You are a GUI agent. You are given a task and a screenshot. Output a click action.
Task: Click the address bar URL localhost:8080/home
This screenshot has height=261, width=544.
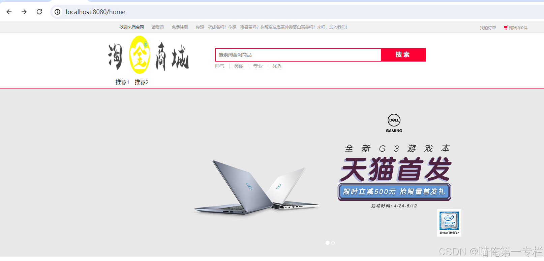pyautogui.click(x=95, y=12)
